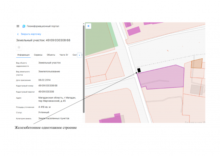Click the panel's vertical scrollbar
220x156 pixels.
[x=83, y=68]
